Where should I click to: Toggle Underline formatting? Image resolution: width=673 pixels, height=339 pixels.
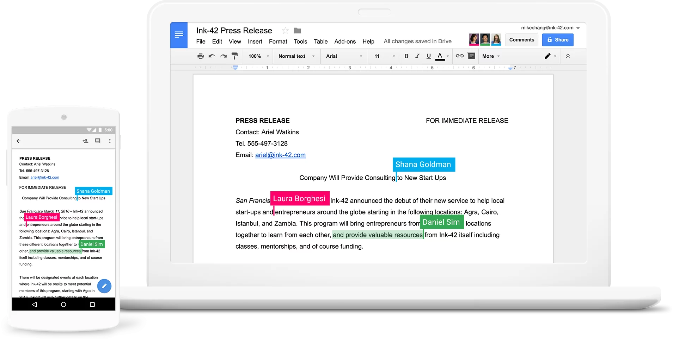429,56
